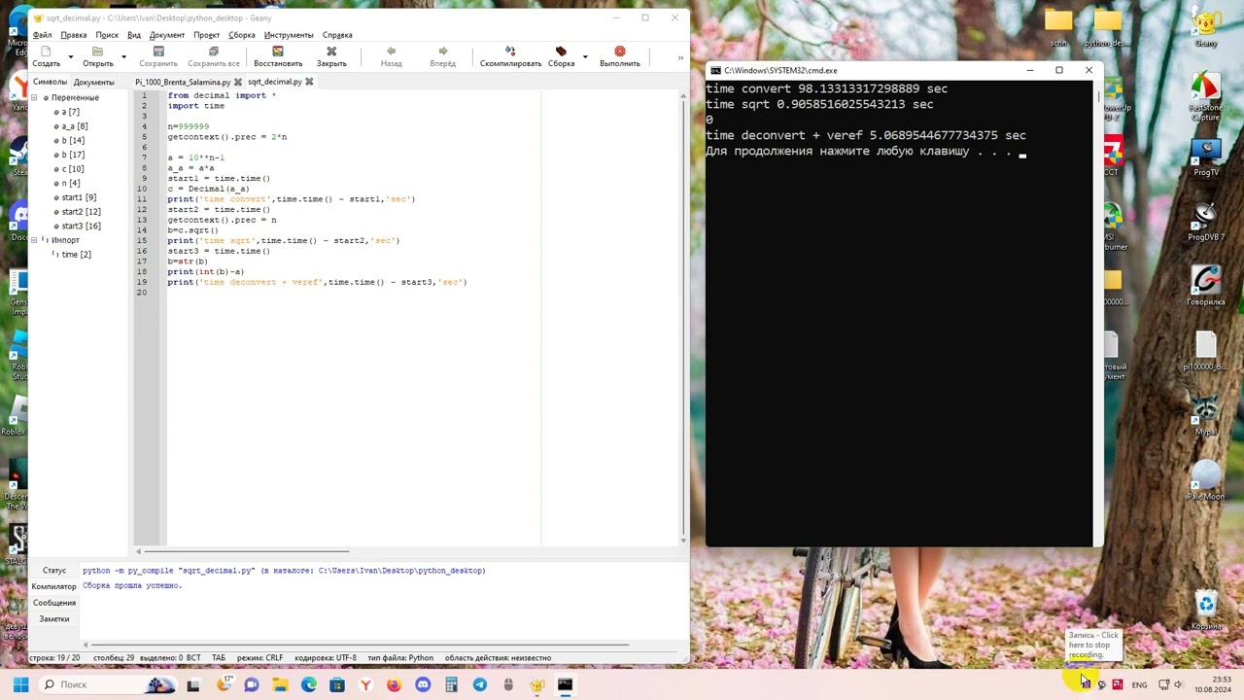Select symbol start1 [9] in tree
The height and width of the screenshot is (700, 1244).
pyautogui.click(x=78, y=197)
